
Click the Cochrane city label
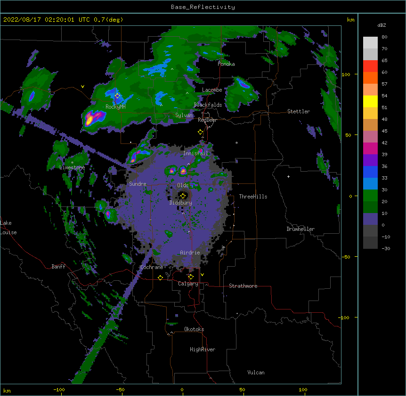click(152, 267)
